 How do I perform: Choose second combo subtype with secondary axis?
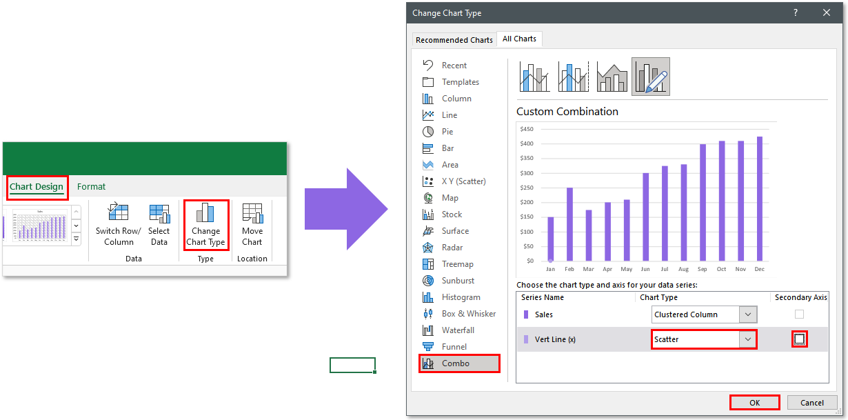pyautogui.click(x=574, y=77)
